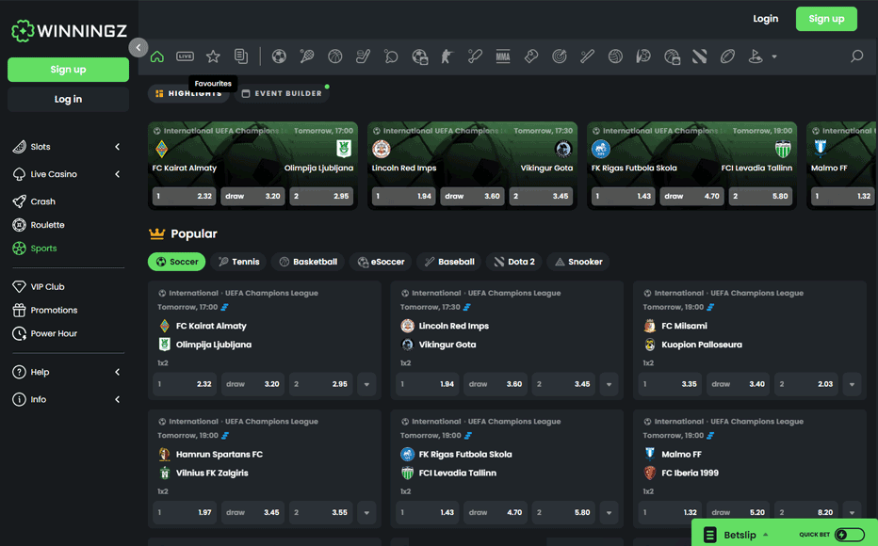Screen dimensions: 878x546
Task: Toggle the Quick Bet switch
Action: tap(850, 535)
